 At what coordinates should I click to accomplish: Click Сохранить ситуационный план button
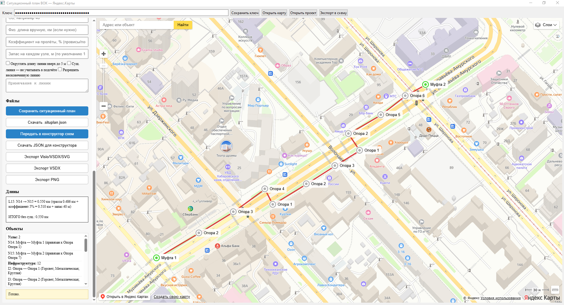(x=47, y=111)
